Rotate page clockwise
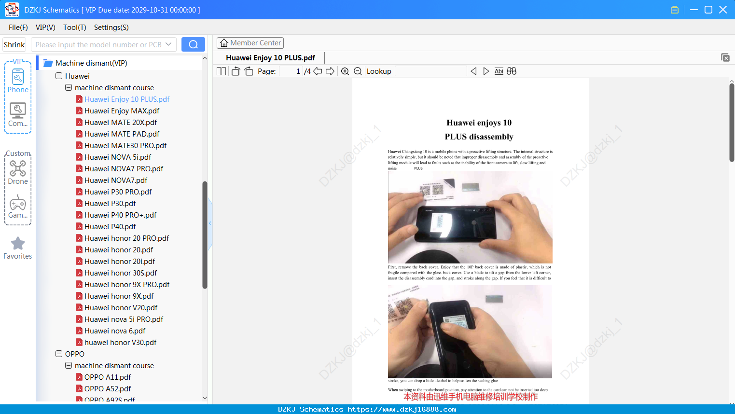The width and height of the screenshot is (735, 414). [249, 71]
